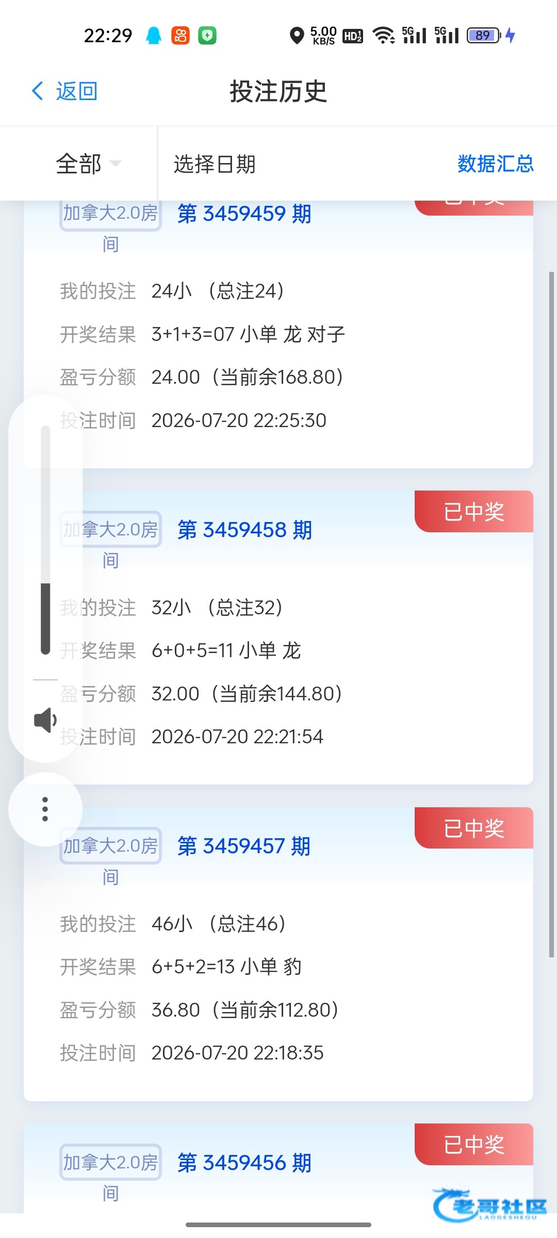Open the 第 3459459 期 bet record
This screenshot has height=1238, width=557.
[x=244, y=213]
